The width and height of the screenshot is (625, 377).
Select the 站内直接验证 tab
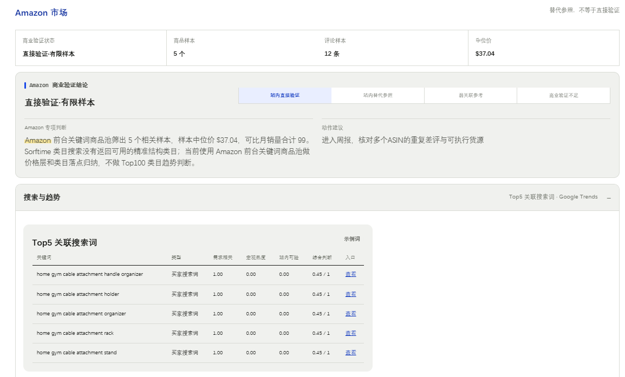(x=284, y=96)
